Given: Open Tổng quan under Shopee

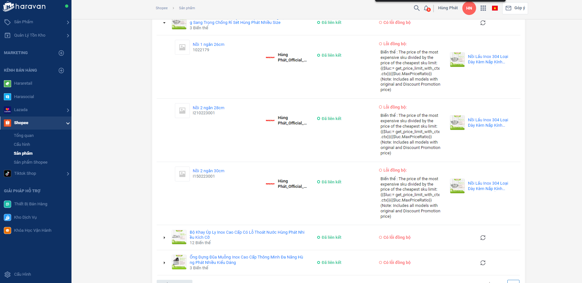Looking at the screenshot, I should pos(24,136).
